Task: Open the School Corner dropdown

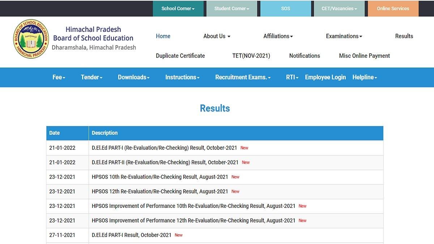Action: (x=178, y=8)
